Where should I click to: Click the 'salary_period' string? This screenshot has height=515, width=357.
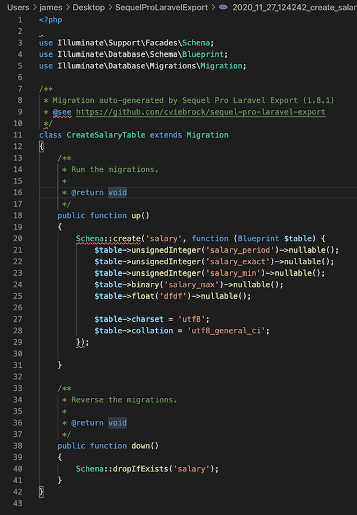click(240, 250)
